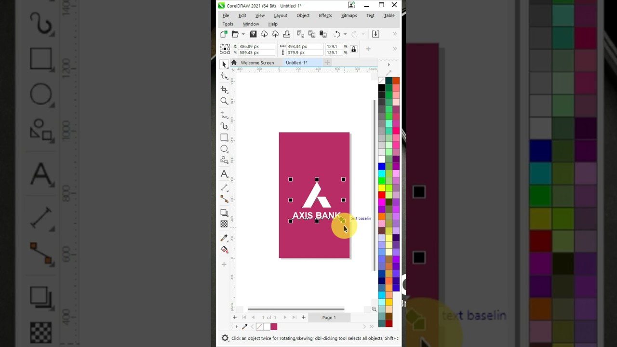The image size is (617, 347).
Task: Select the Shape edit tool
Action: (x=224, y=76)
